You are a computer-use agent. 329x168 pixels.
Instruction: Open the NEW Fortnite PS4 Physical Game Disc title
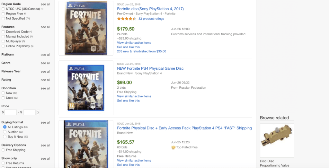pyautogui.click(x=150, y=68)
